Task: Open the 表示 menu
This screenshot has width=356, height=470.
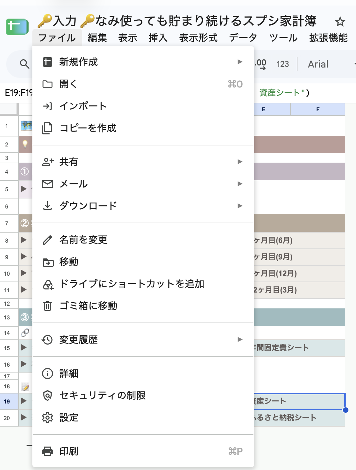Action: point(128,38)
